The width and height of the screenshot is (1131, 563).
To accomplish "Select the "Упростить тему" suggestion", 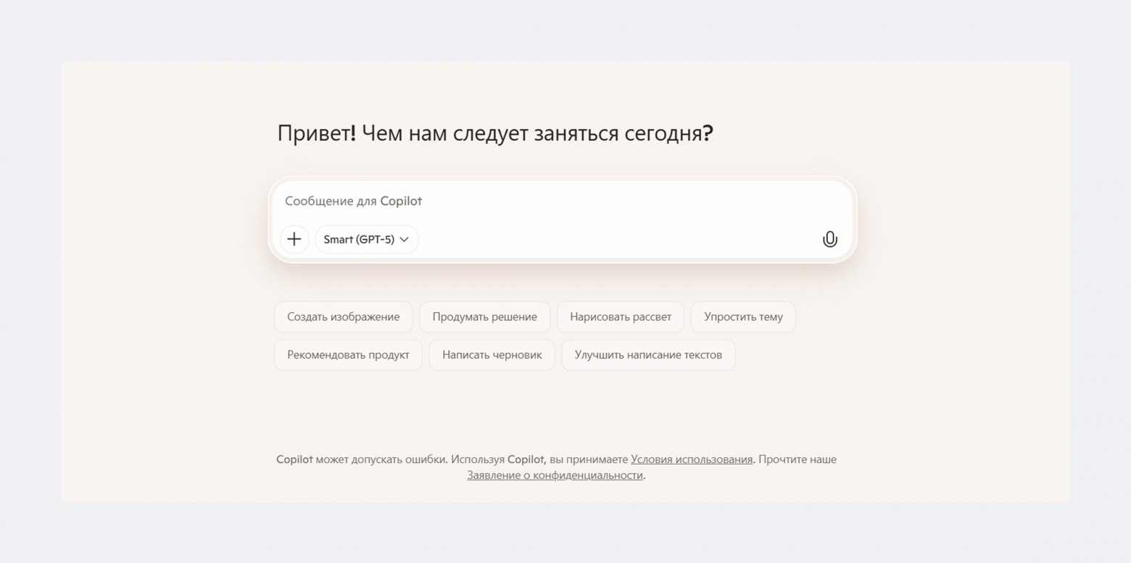I will [743, 317].
